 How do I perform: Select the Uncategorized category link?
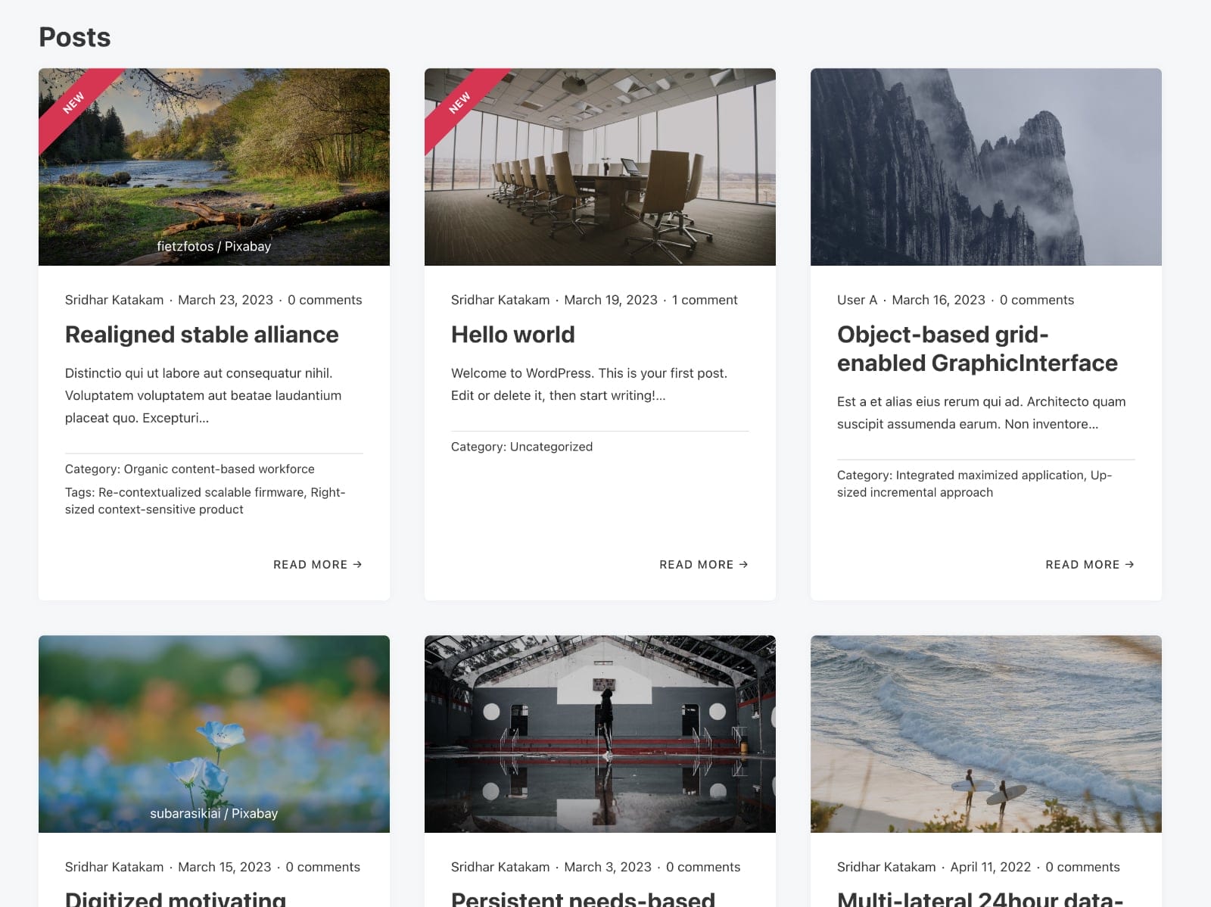pos(551,447)
